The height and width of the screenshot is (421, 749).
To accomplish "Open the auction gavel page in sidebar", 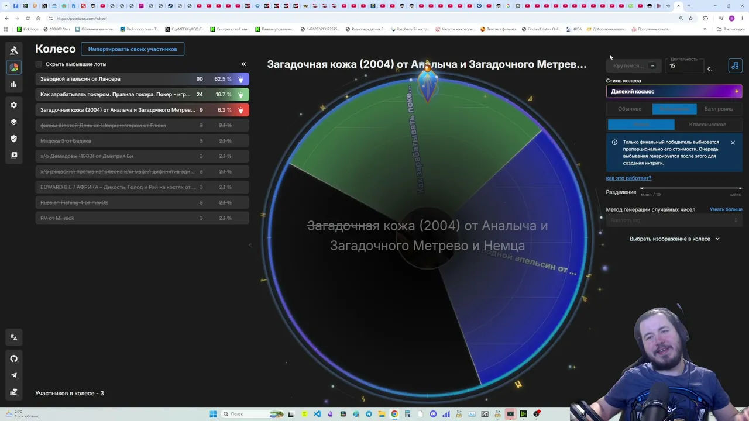I will click(14, 50).
